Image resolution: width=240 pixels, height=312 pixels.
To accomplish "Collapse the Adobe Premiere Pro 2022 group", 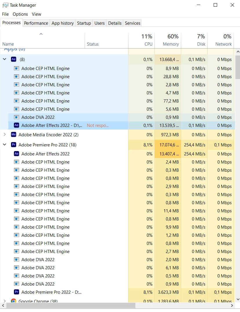I will coord(5,145).
